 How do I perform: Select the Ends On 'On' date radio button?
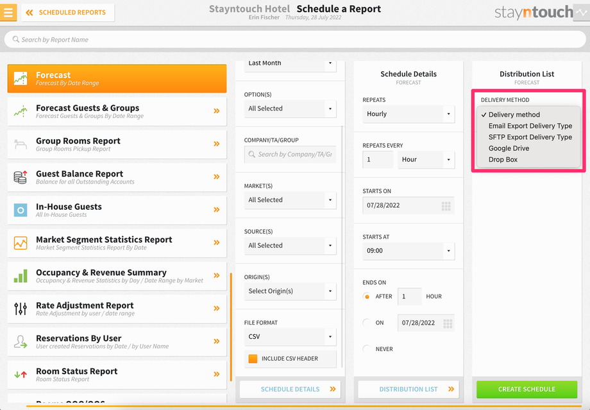[366, 323]
